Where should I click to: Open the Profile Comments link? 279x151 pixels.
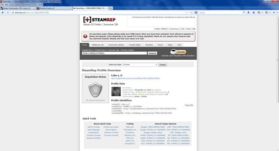(111, 127)
